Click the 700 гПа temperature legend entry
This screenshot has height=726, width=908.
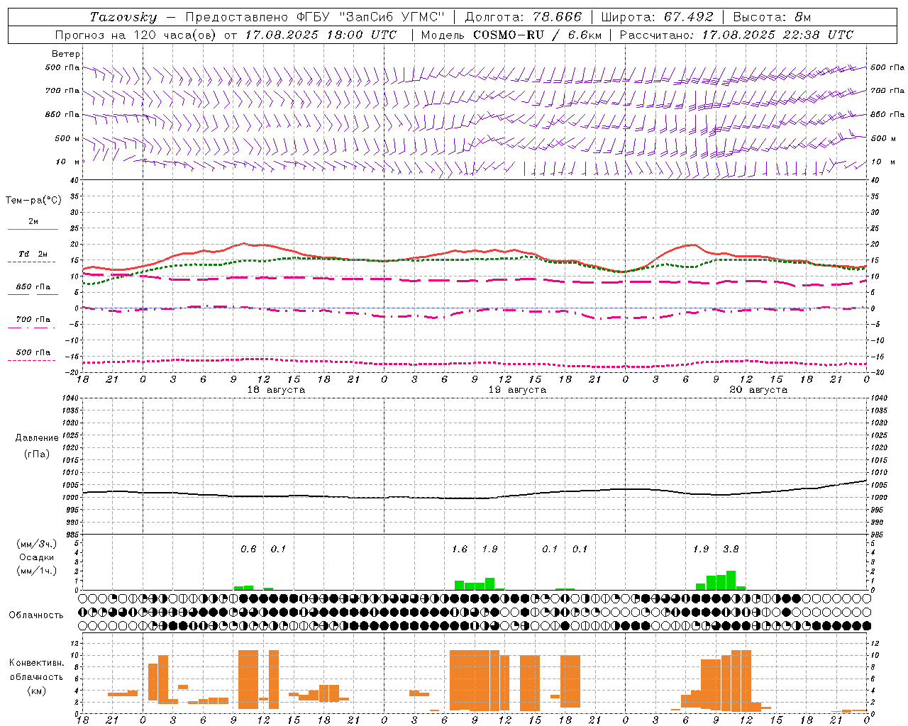pos(33,320)
